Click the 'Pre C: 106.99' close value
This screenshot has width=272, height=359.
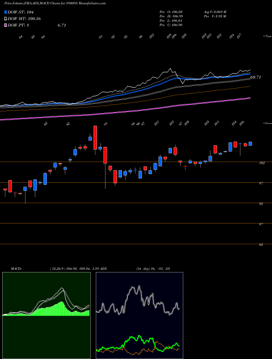click(171, 25)
